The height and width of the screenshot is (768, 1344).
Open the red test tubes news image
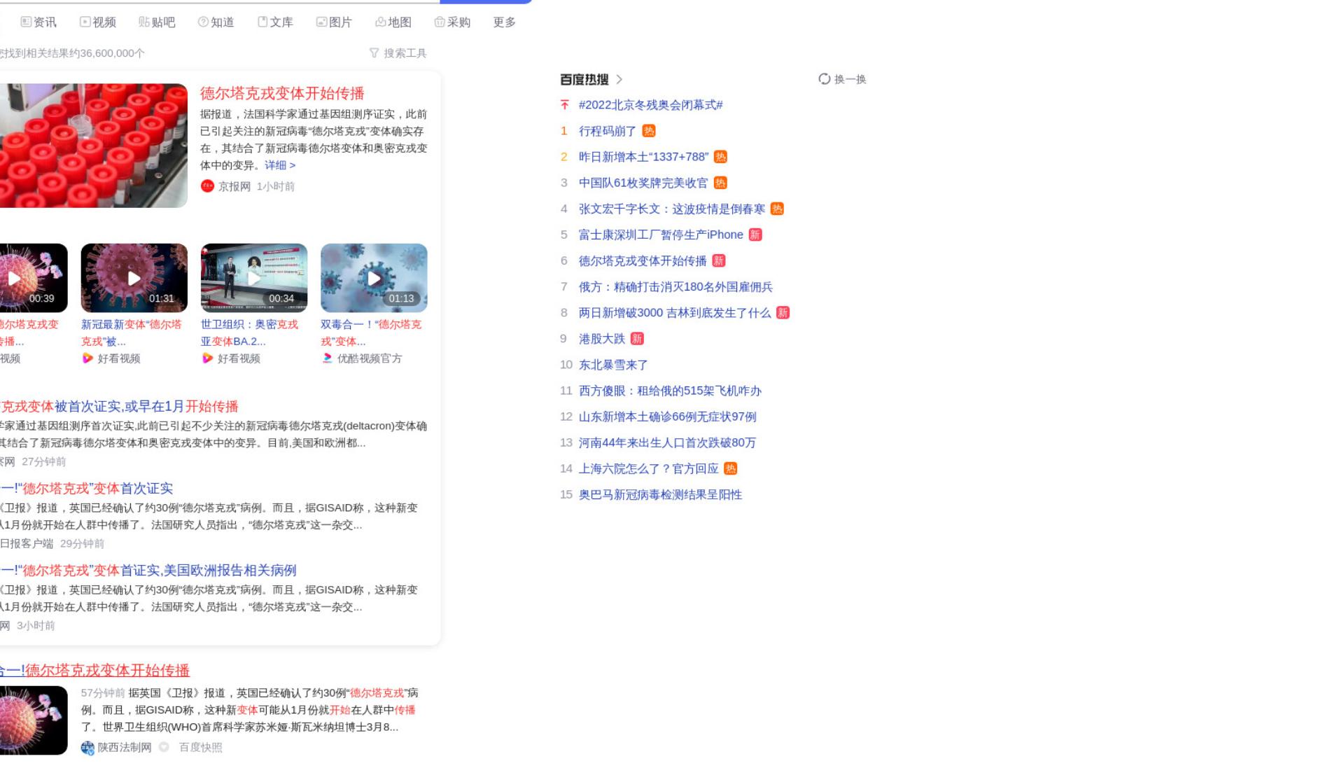pos(92,146)
